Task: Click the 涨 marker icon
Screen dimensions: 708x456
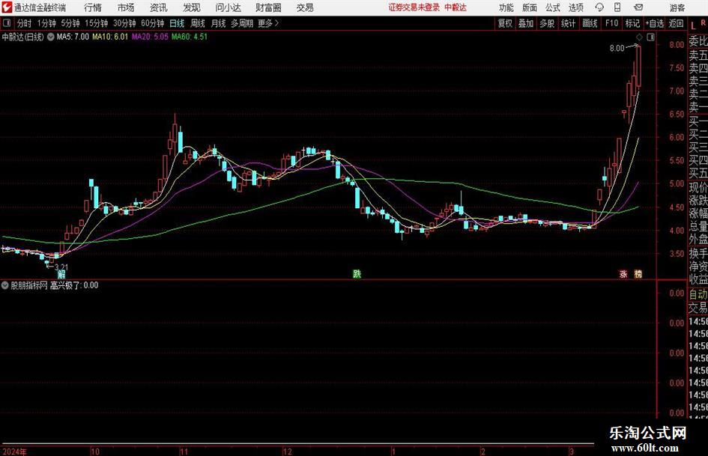Action: (x=623, y=274)
